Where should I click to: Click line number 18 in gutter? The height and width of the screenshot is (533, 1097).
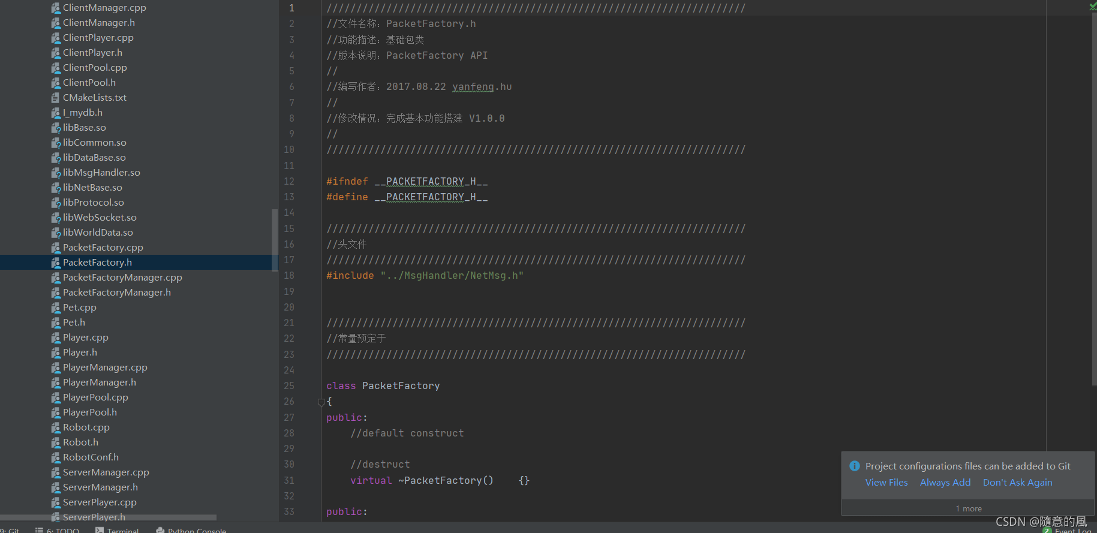tap(289, 276)
